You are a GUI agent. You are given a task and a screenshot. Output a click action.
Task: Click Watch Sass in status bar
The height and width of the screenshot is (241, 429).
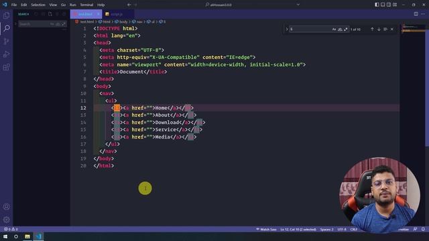click(266, 229)
